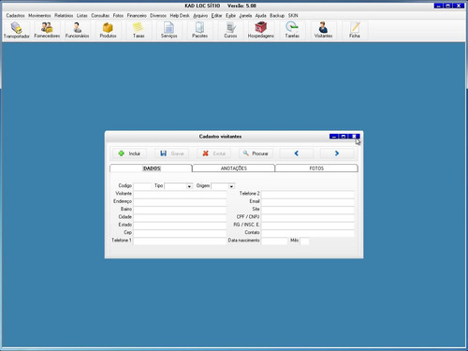This screenshot has height=351, width=468.
Task: Open the Tarefas clock icon
Action: point(292,30)
